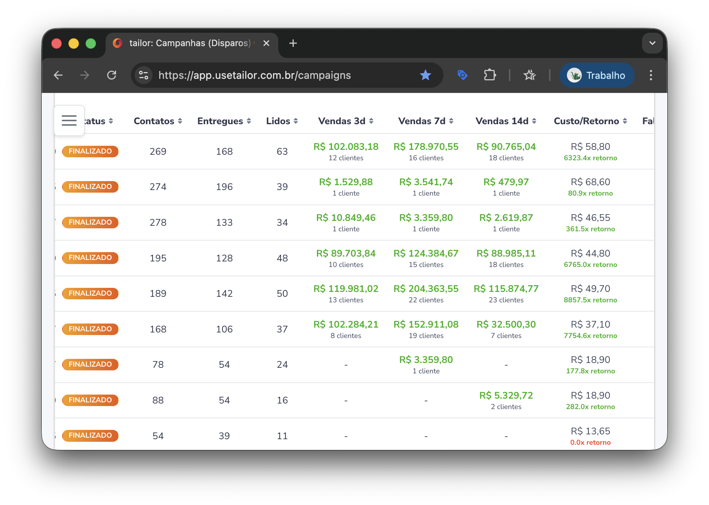This screenshot has height=505, width=709.
Task: Open the bookmarks list star icon
Action: [529, 75]
